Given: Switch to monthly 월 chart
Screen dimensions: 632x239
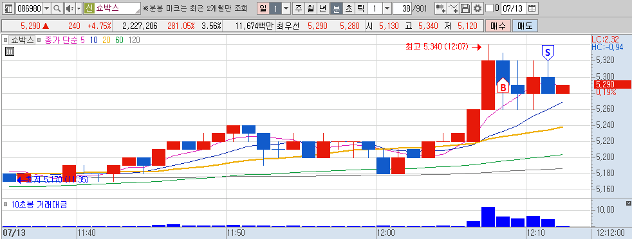Looking at the screenshot, I should click(x=310, y=8).
